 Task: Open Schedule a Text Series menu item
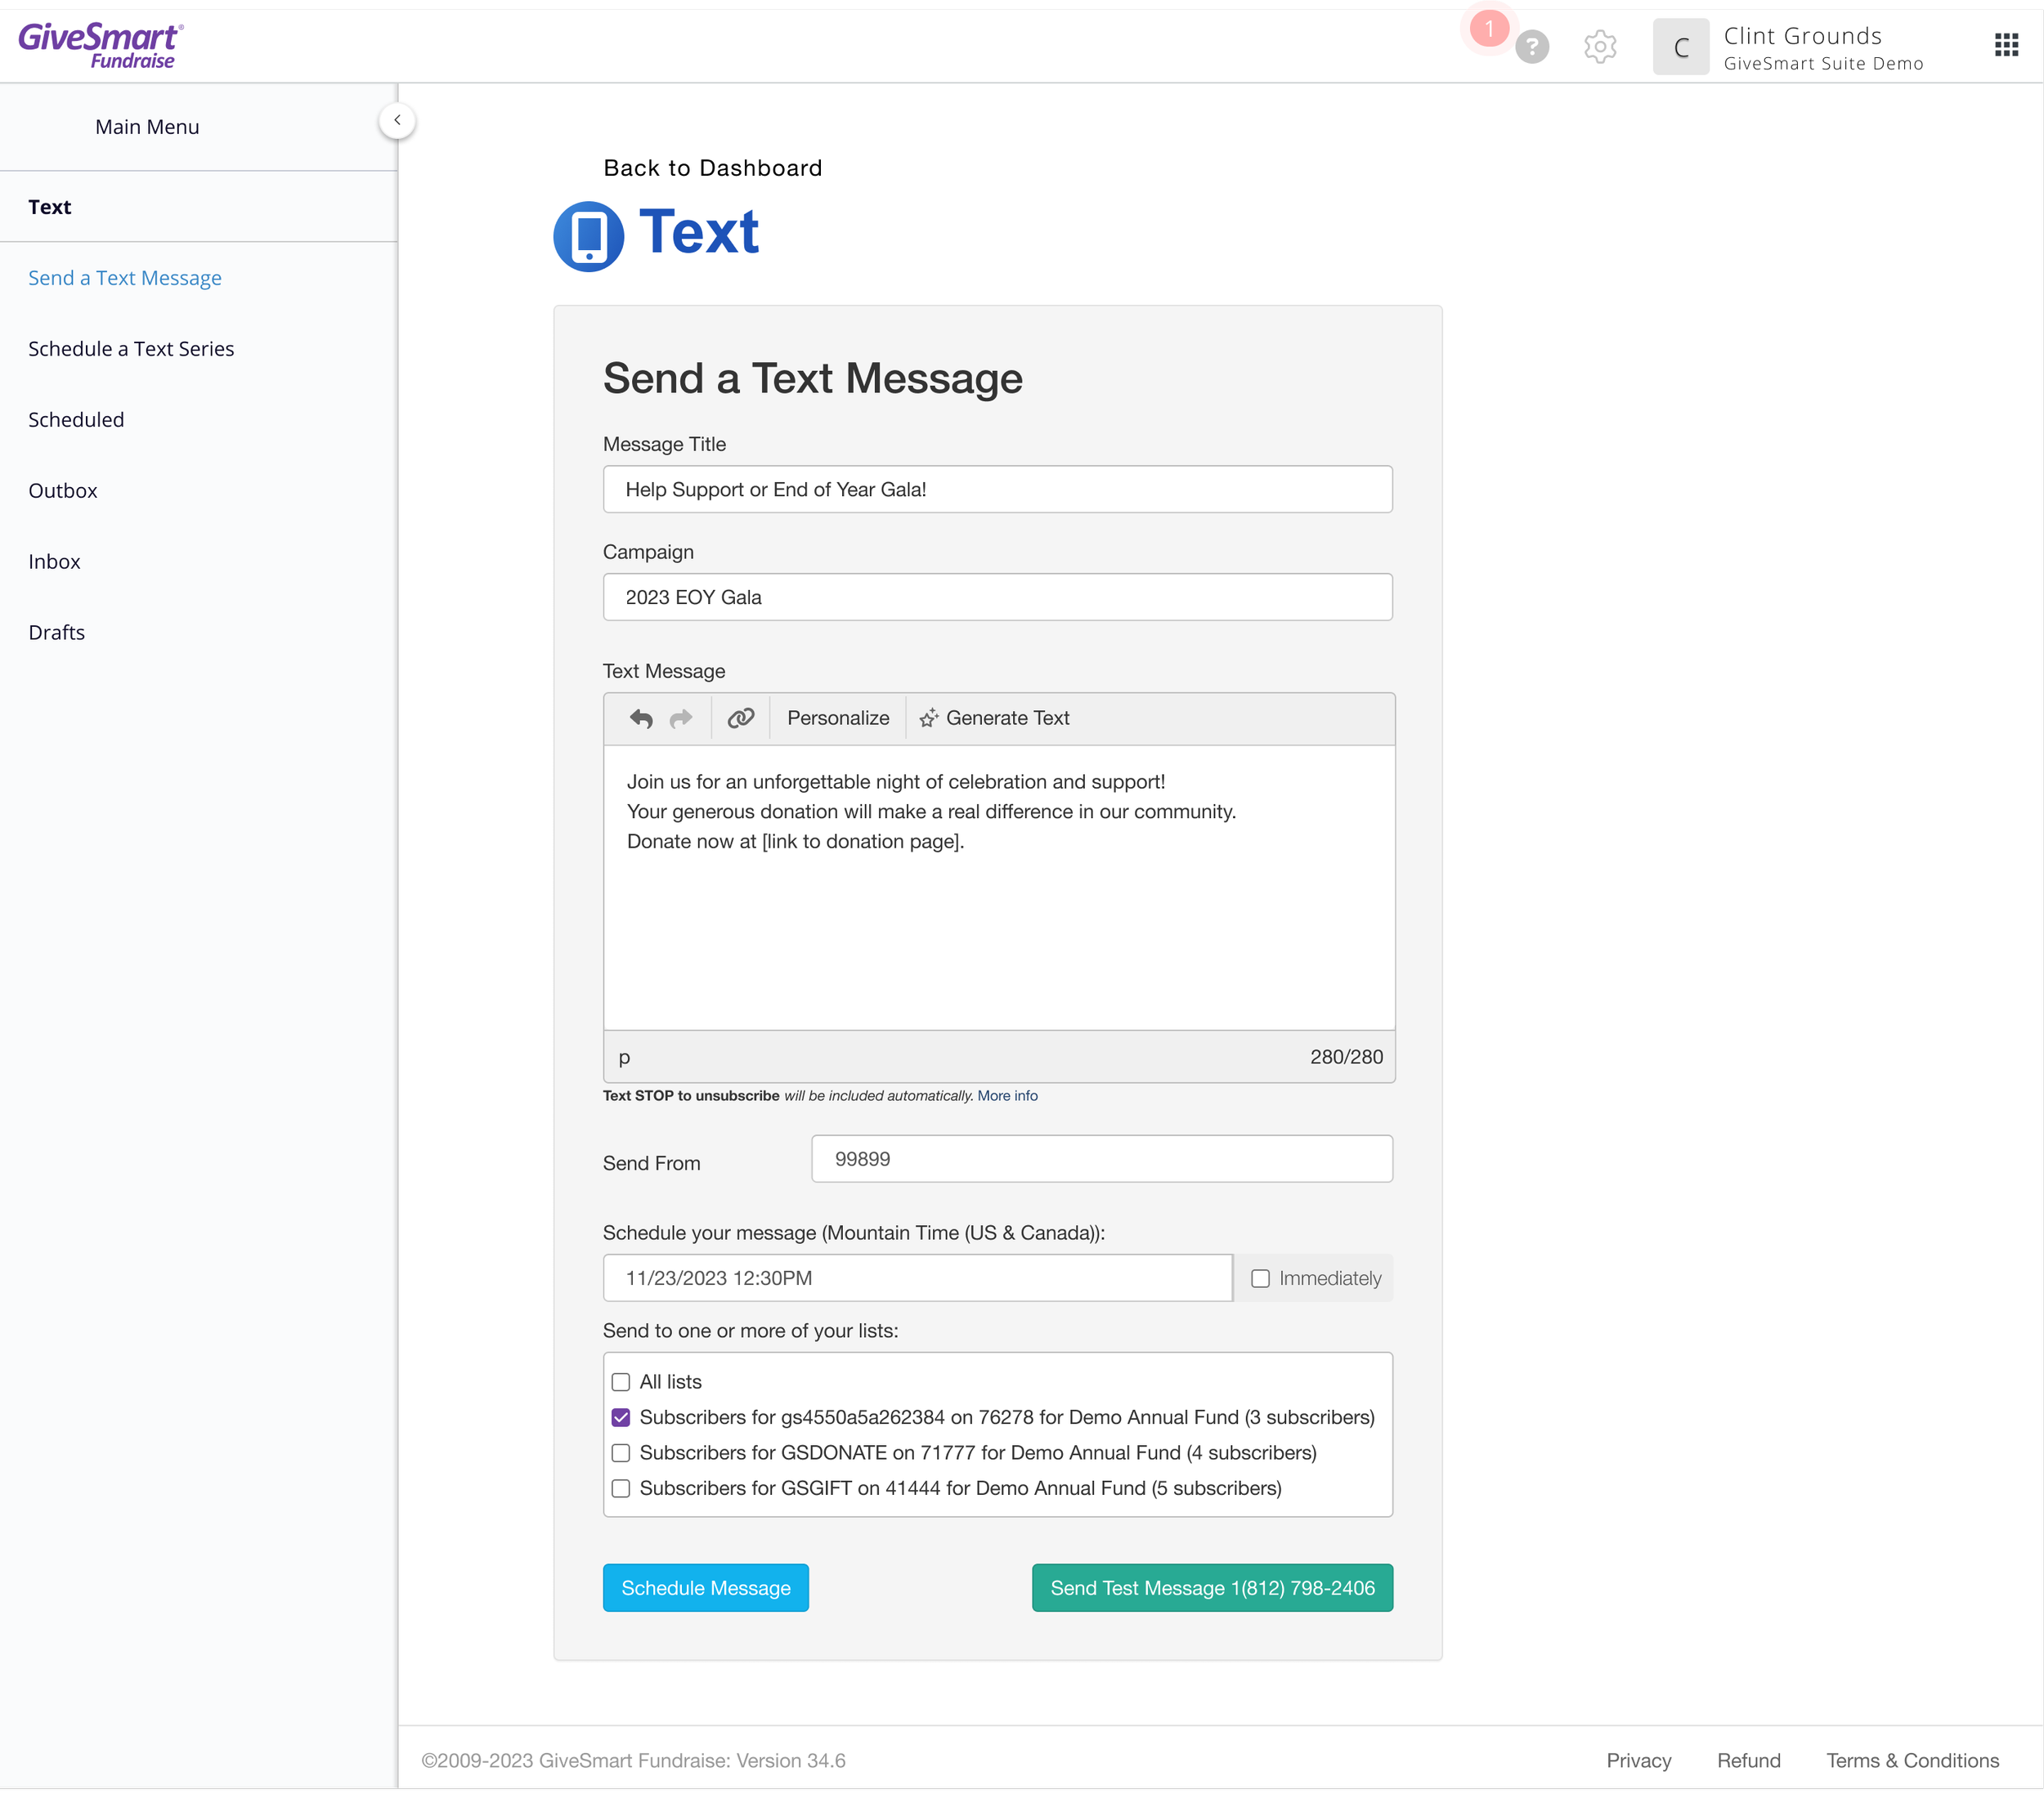click(131, 349)
